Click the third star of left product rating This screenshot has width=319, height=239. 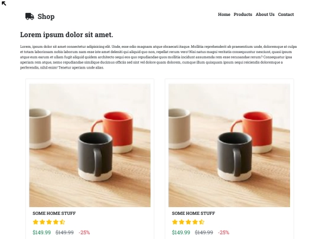coord(49,222)
